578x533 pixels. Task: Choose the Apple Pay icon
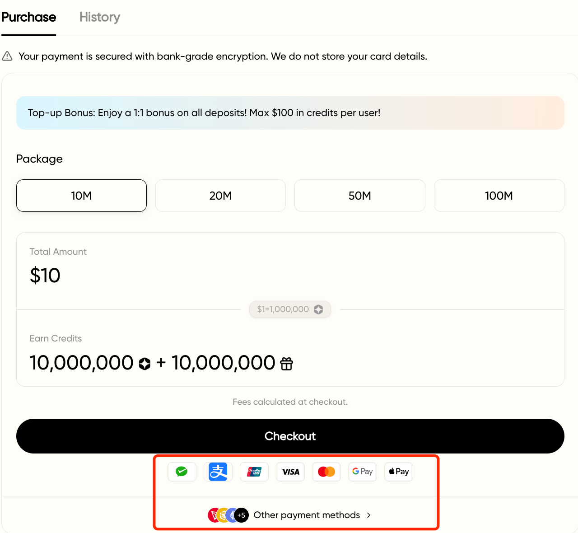coord(399,472)
